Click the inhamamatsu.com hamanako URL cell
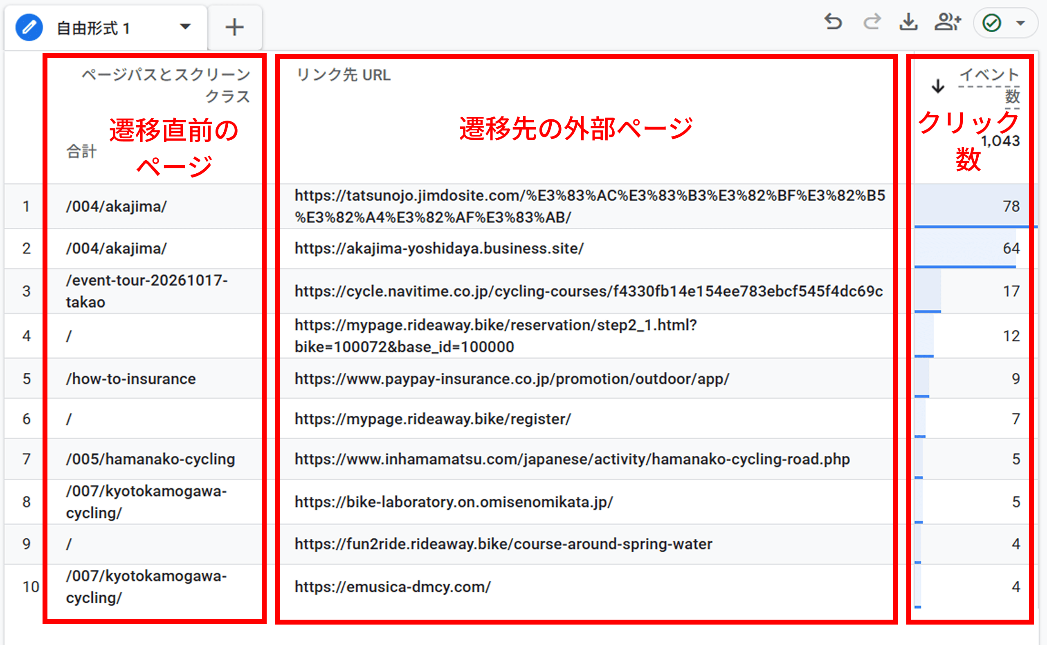This screenshot has height=645, width=1047. point(572,459)
